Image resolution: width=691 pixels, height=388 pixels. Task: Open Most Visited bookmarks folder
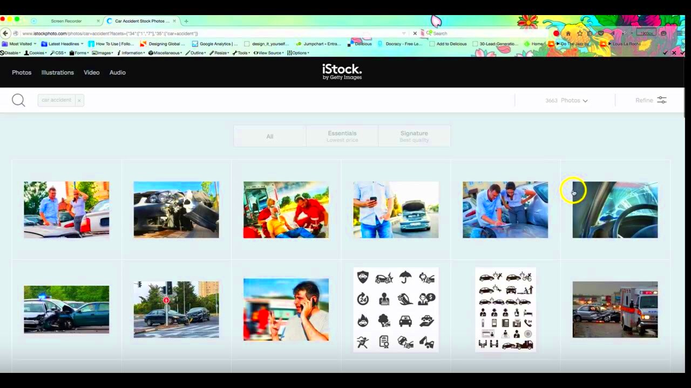tap(20, 44)
